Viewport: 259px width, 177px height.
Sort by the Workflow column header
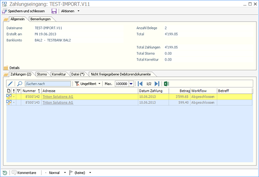(x=204, y=91)
